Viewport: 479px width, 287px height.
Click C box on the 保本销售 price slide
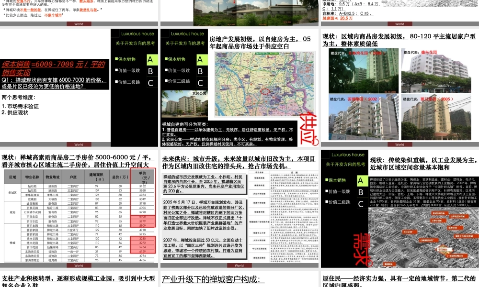click(x=152, y=83)
